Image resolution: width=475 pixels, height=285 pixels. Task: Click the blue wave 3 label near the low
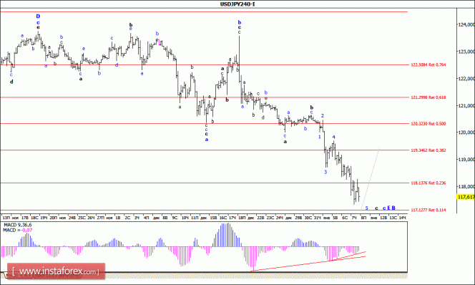pos(325,172)
